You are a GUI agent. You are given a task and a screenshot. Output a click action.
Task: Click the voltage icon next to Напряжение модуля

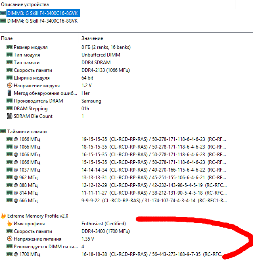[9, 86]
